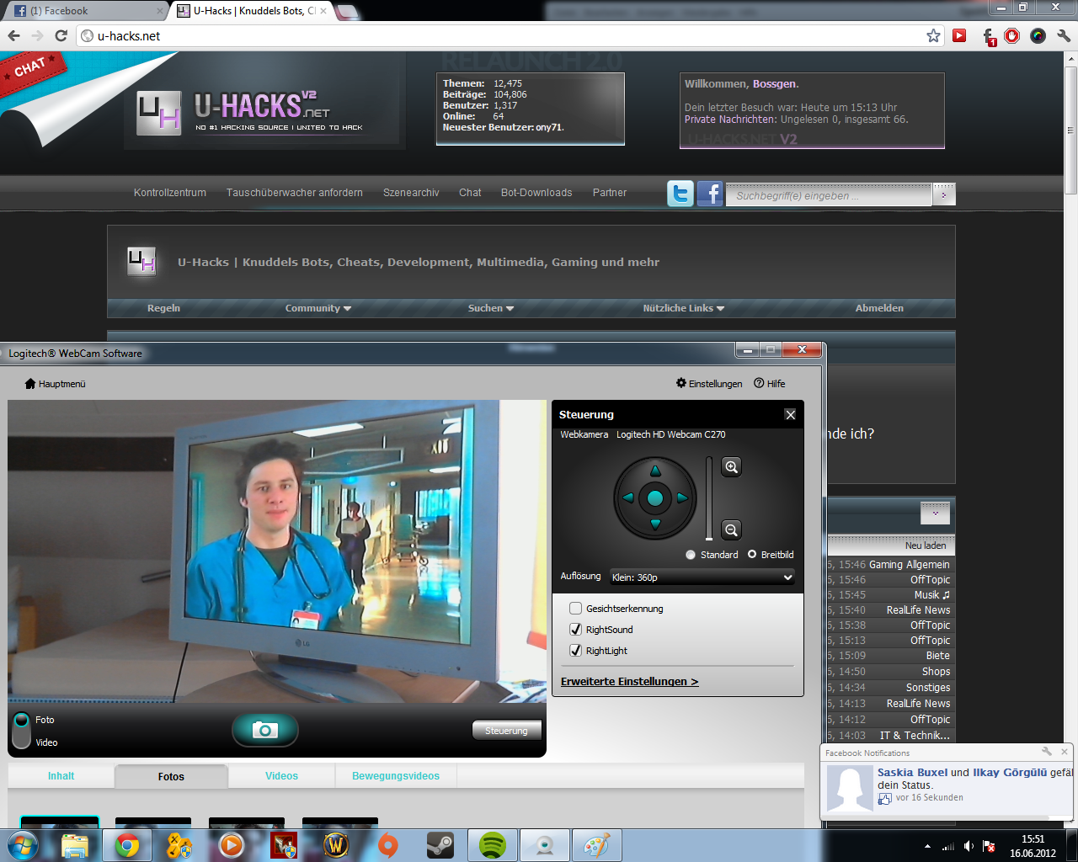
Task: Click the Facebook icon next to search box
Action: [710, 194]
